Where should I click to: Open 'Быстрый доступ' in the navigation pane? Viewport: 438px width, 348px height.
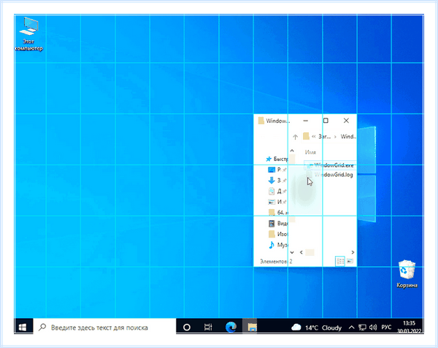coord(277,159)
